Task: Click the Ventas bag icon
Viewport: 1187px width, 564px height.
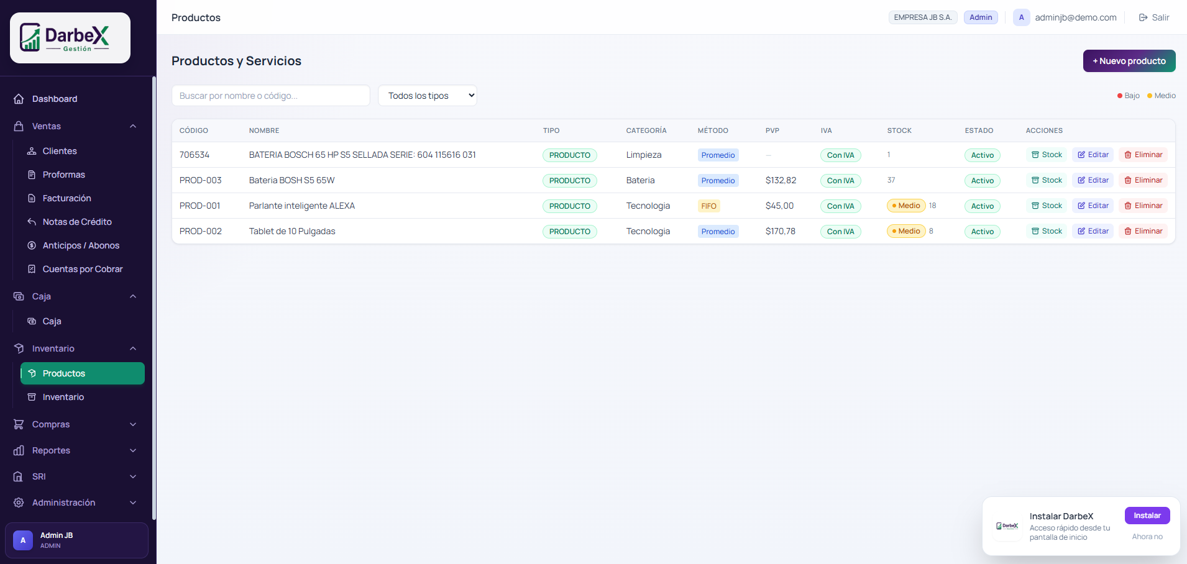Action: (19, 126)
